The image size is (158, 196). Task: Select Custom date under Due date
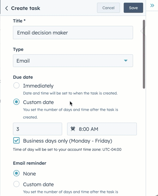16,102
